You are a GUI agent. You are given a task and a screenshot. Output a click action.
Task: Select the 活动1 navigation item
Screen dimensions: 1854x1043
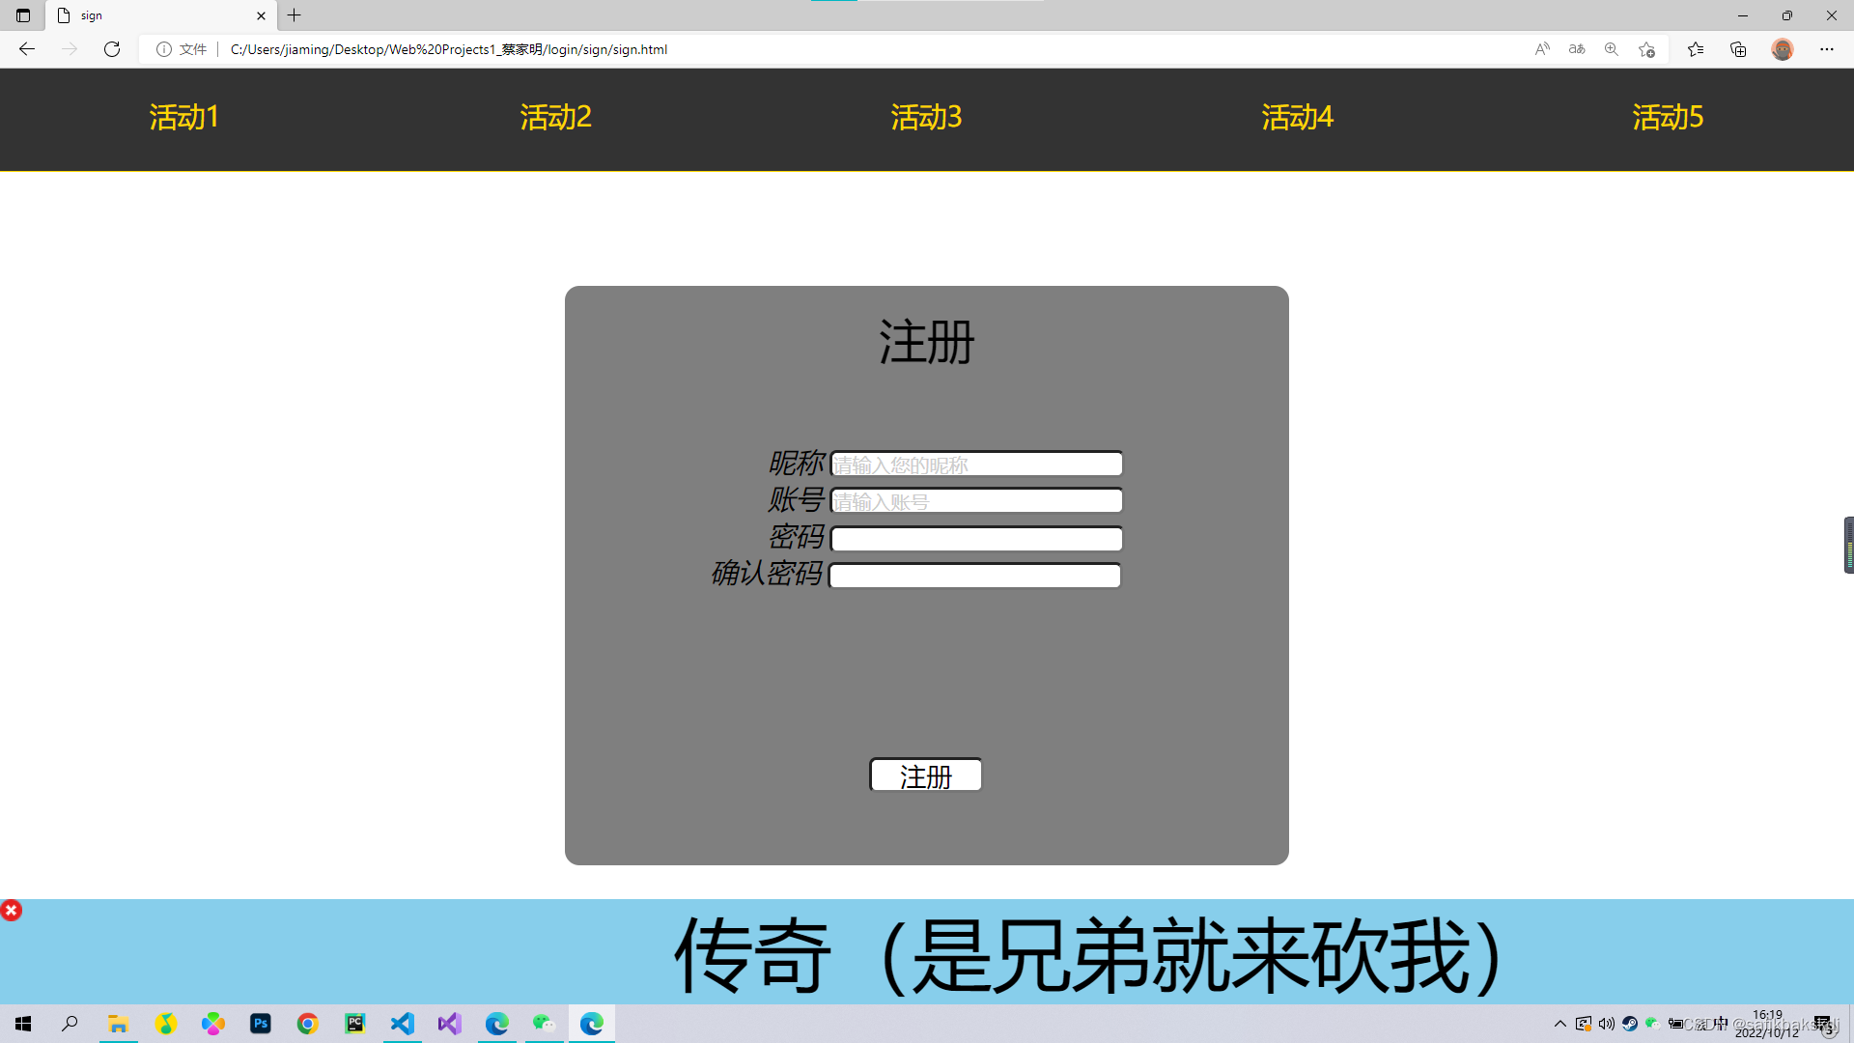point(184,118)
